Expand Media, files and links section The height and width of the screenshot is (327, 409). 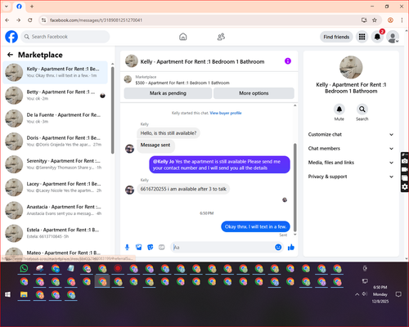coord(351,163)
